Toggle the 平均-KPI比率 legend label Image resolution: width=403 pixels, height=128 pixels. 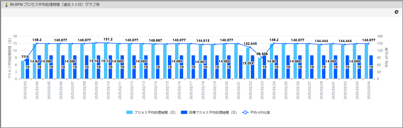tap(260, 113)
